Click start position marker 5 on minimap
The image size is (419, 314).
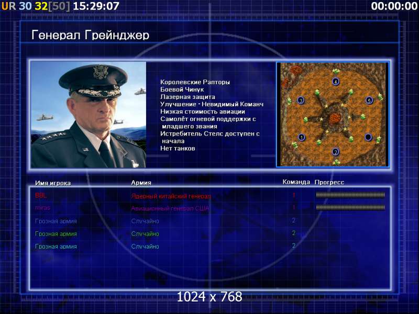click(369, 100)
